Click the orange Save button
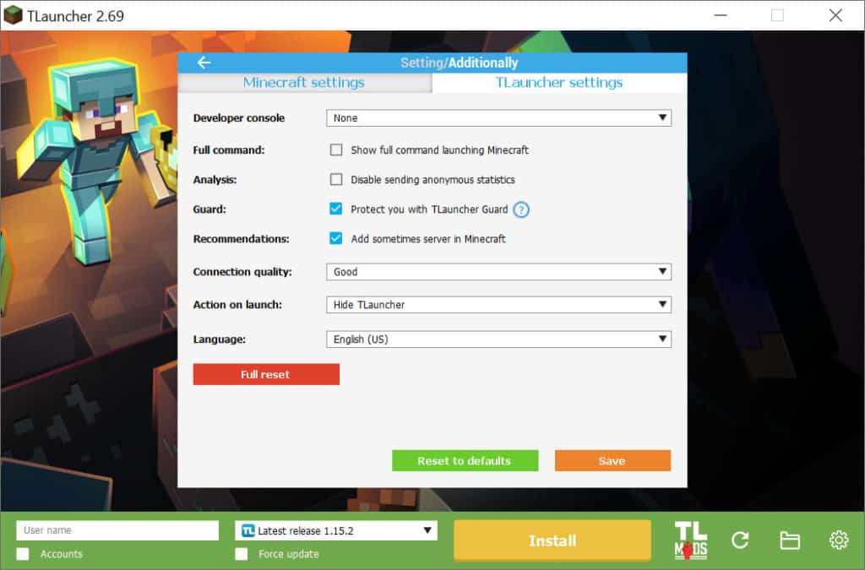The width and height of the screenshot is (865, 570). point(612,461)
